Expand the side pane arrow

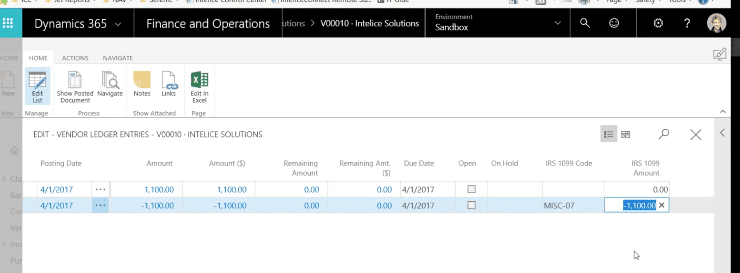[x=722, y=133]
